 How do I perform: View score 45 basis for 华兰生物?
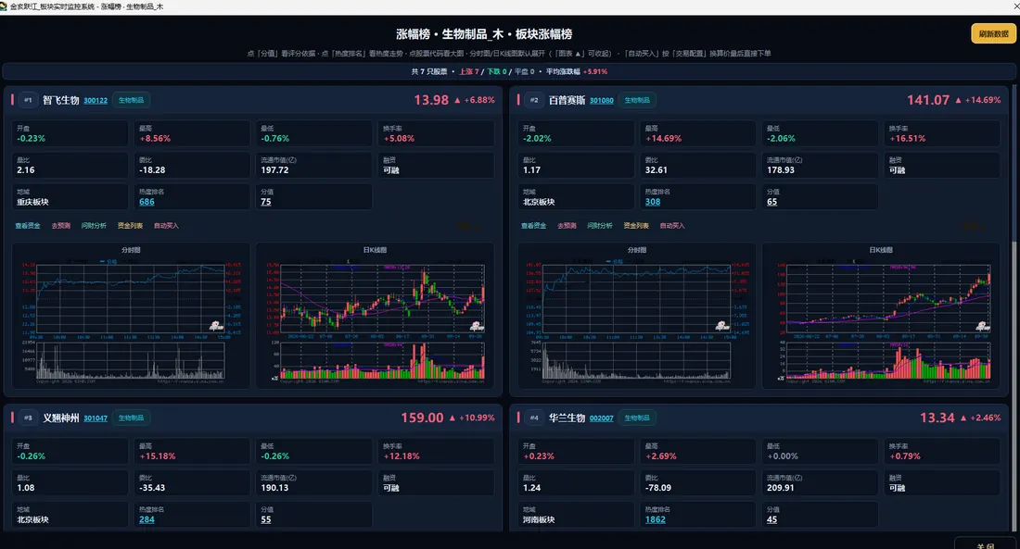tap(772, 519)
